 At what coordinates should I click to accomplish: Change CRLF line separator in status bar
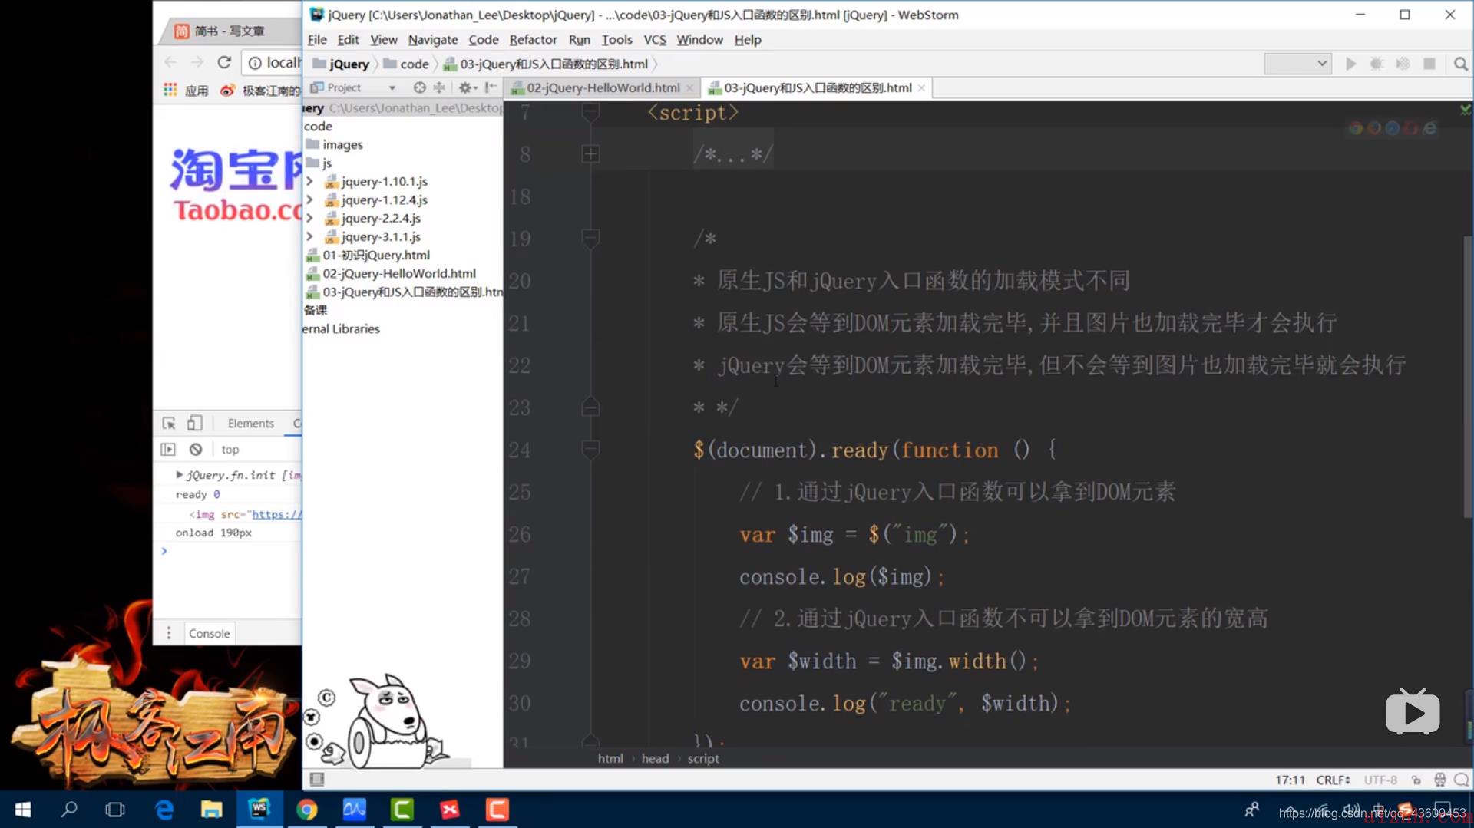pos(1333,780)
